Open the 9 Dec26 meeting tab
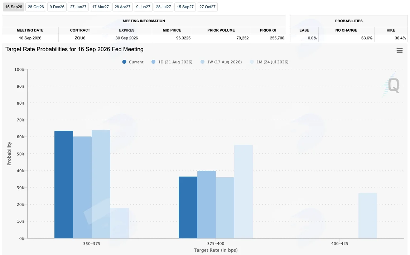The height and width of the screenshot is (255, 410). pyautogui.click(x=57, y=7)
